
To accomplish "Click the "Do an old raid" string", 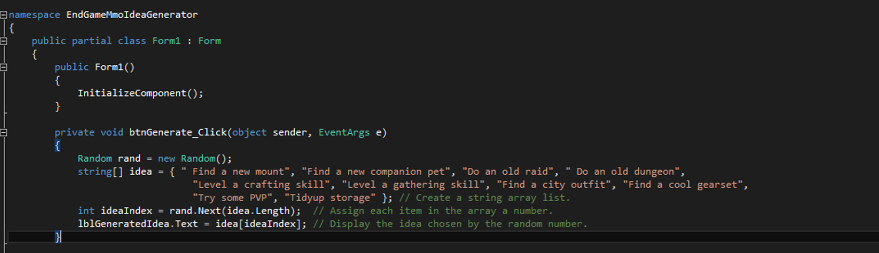I will coord(508,172).
